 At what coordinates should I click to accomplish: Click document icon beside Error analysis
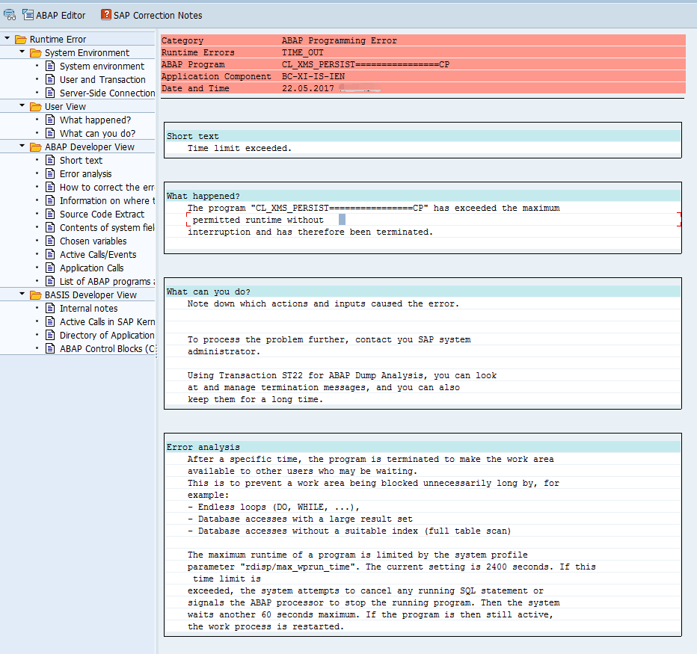click(51, 173)
